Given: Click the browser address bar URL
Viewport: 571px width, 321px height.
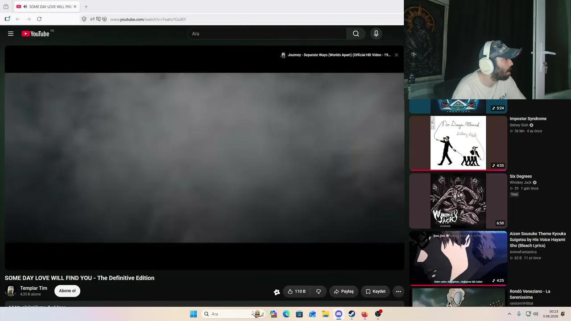Looking at the screenshot, I should click(148, 19).
